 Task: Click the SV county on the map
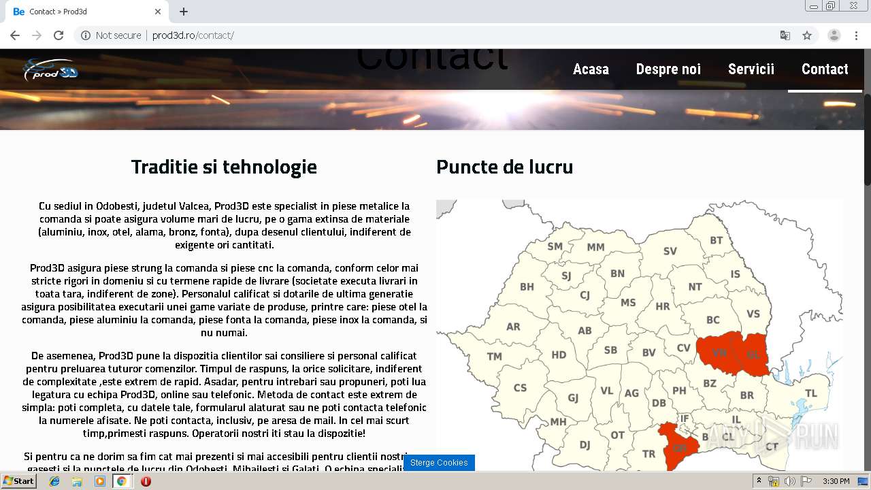tap(670, 251)
